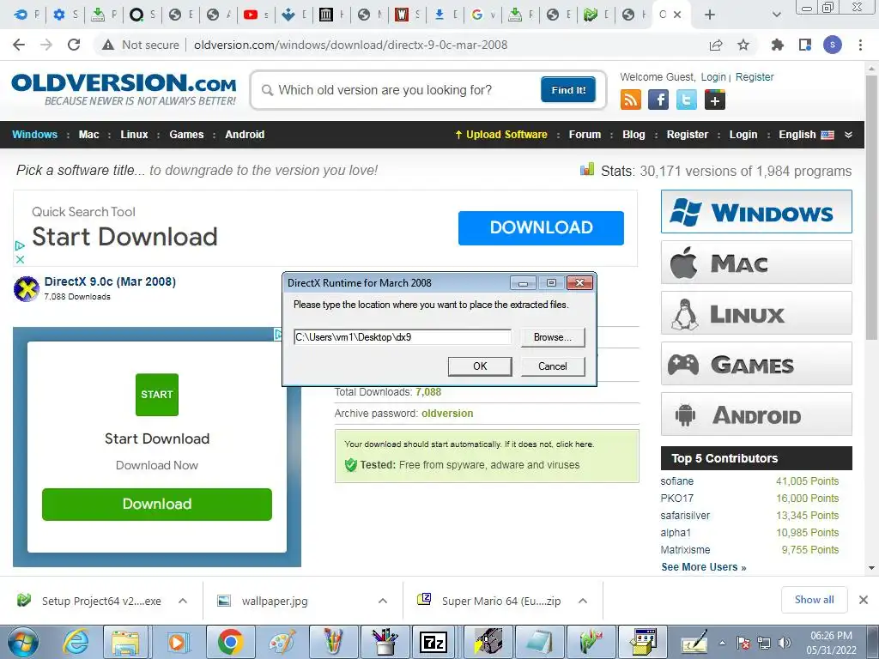Image resolution: width=879 pixels, height=659 pixels.
Task: Open the 7-Zip taskbar icon
Action: click(x=433, y=642)
